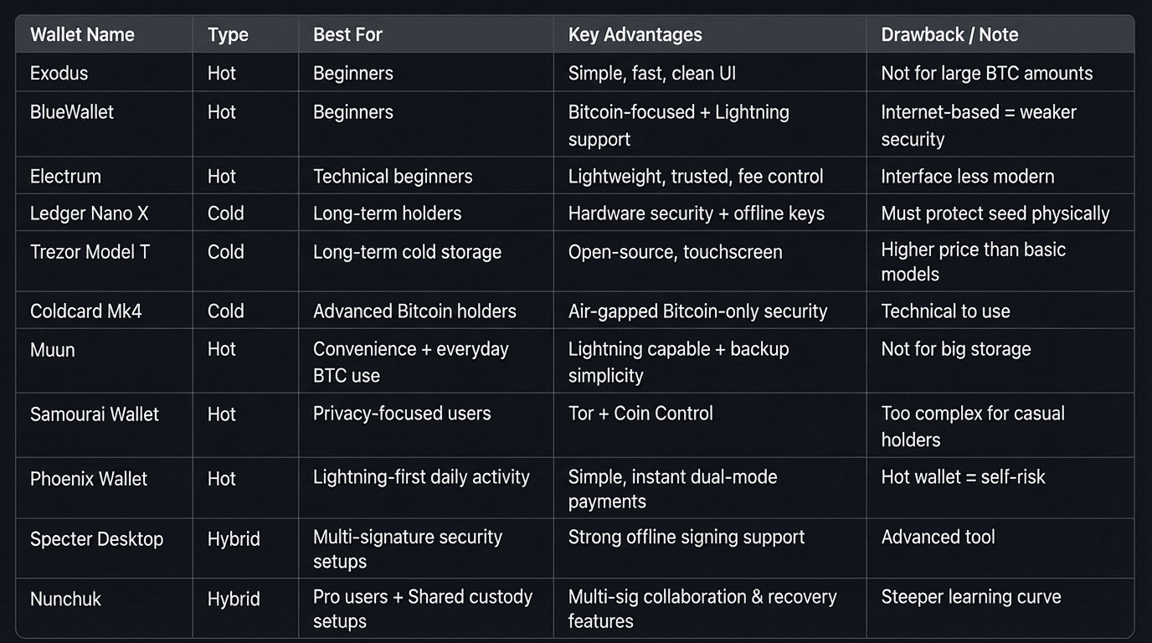
Task: Click the Drawback / Note column header
Action: pos(949,34)
